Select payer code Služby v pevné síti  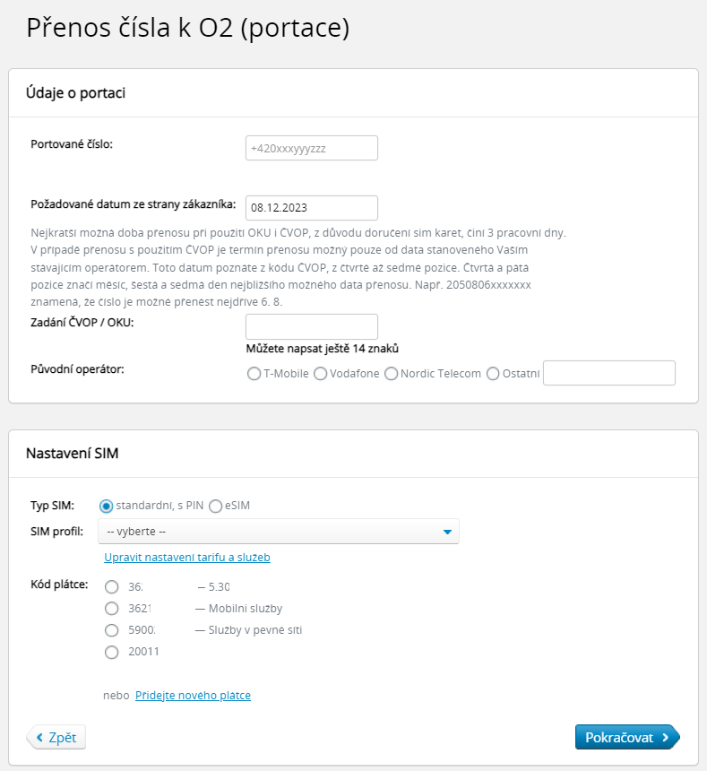(112, 630)
